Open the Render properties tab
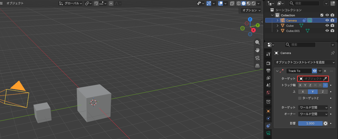 [268, 63]
